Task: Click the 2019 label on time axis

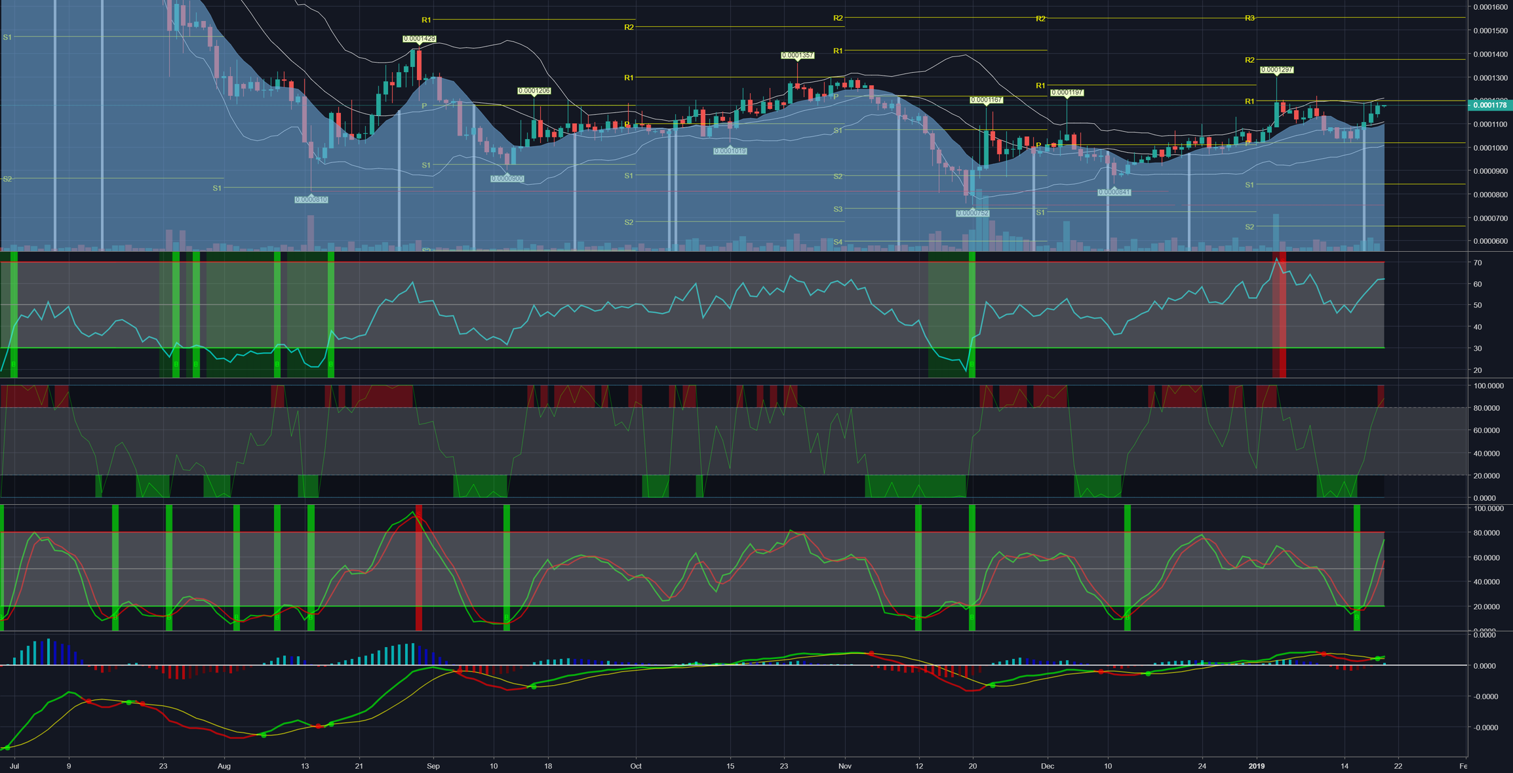Action: [x=1256, y=766]
